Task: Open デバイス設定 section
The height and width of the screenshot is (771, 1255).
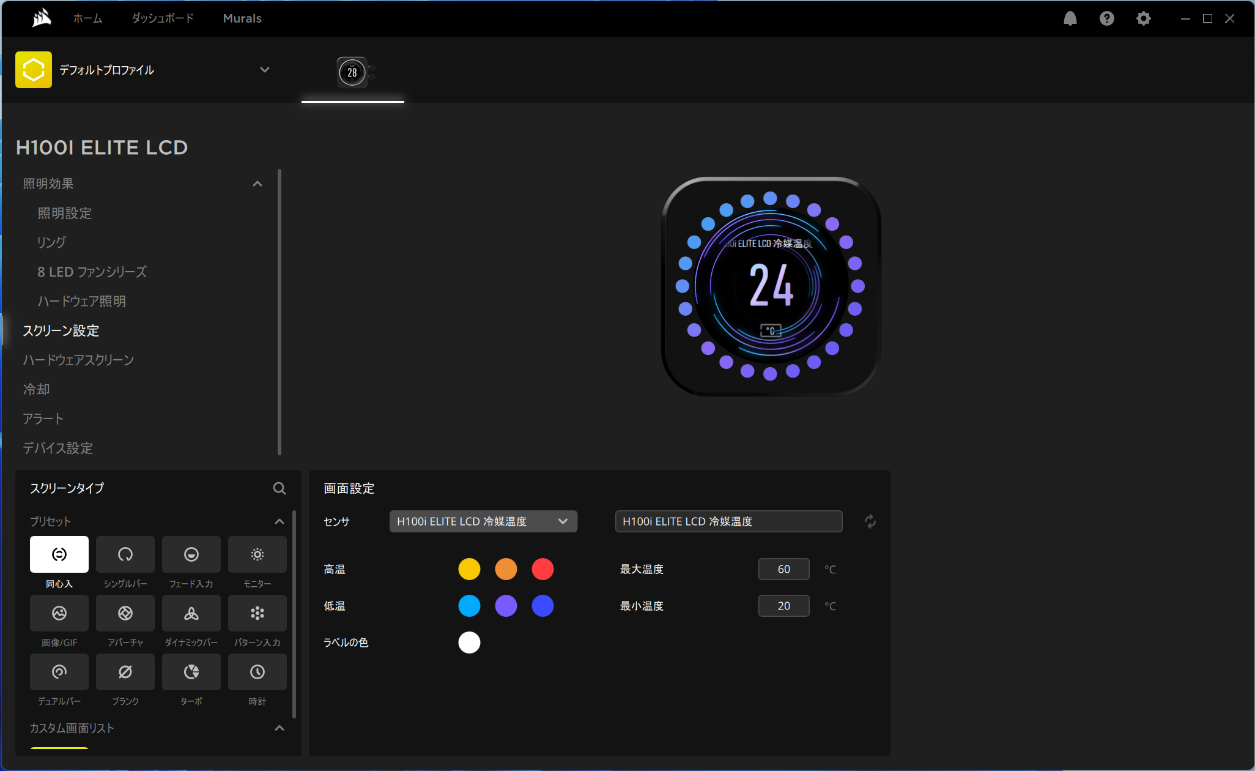Action: [58, 448]
